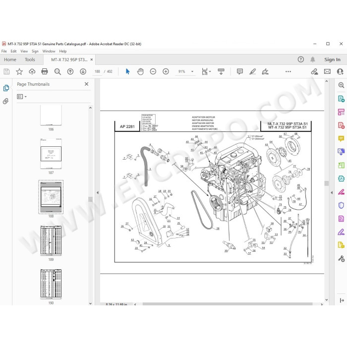
Task: Open thumbnail options dropdown menu
Action: click(22, 97)
